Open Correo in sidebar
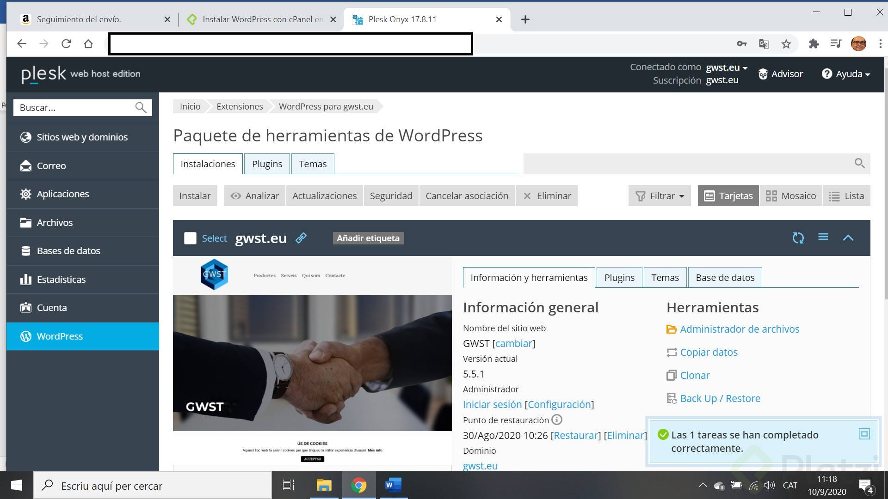The height and width of the screenshot is (499, 888). [x=83, y=166]
